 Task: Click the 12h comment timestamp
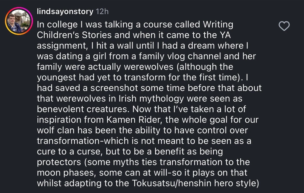pyautogui.click(x=102, y=12)
